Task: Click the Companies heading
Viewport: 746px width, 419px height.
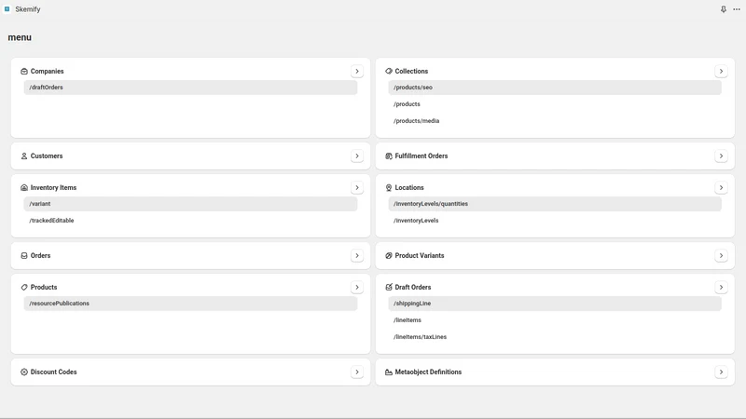Action: [48, 72]
